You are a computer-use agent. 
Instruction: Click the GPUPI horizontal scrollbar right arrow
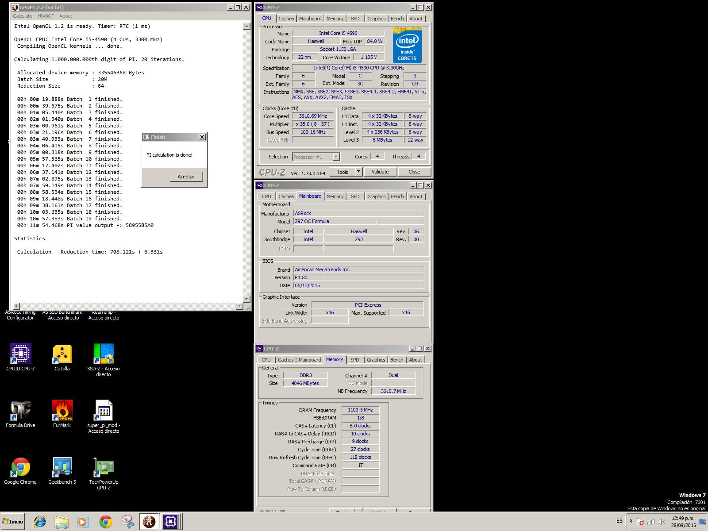click(240, 306)
